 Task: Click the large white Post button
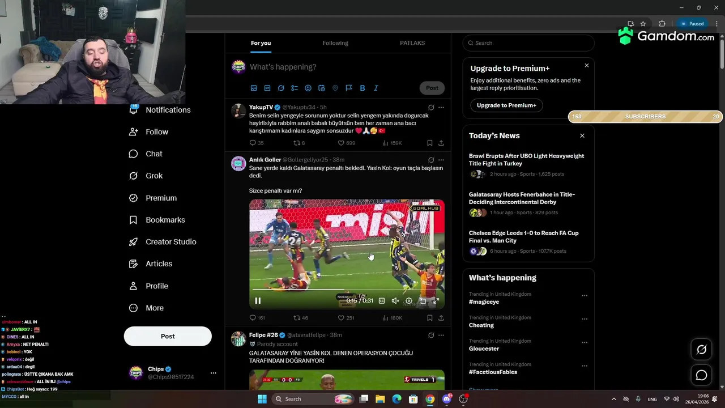168,336
